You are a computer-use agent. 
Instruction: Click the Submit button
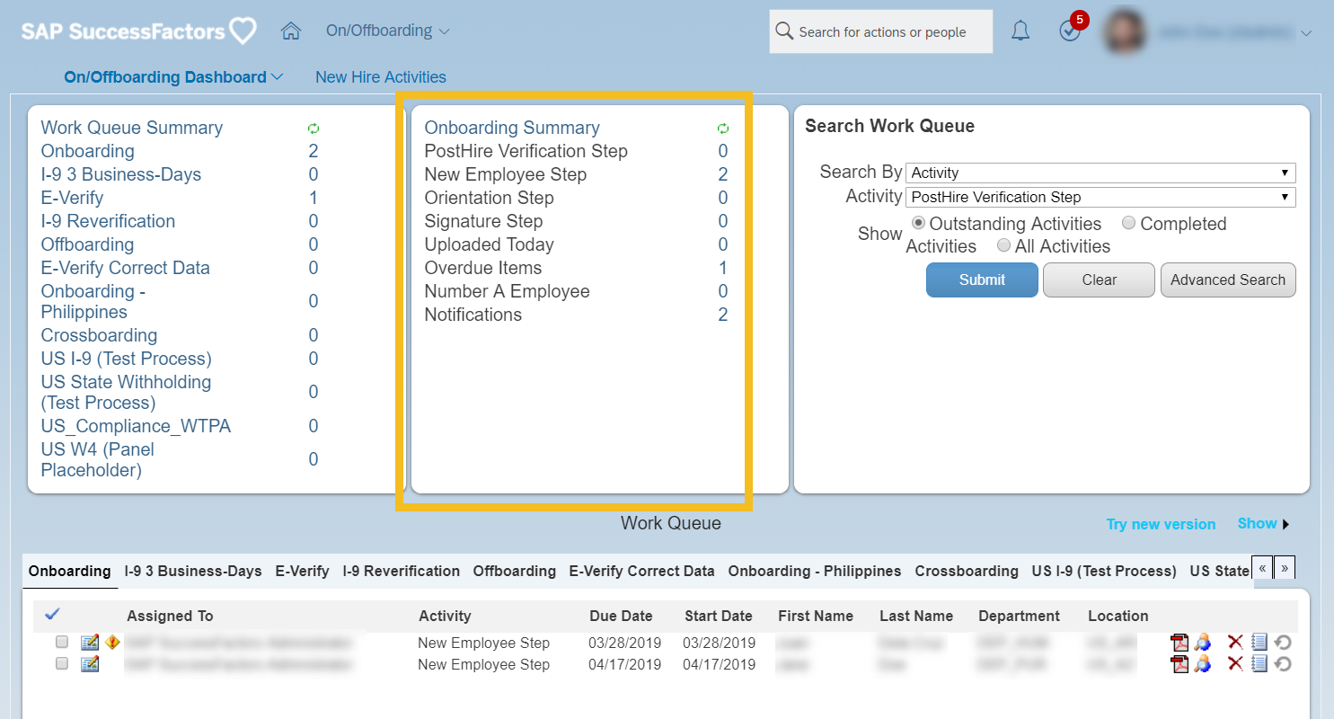click(x=982, y=280)
